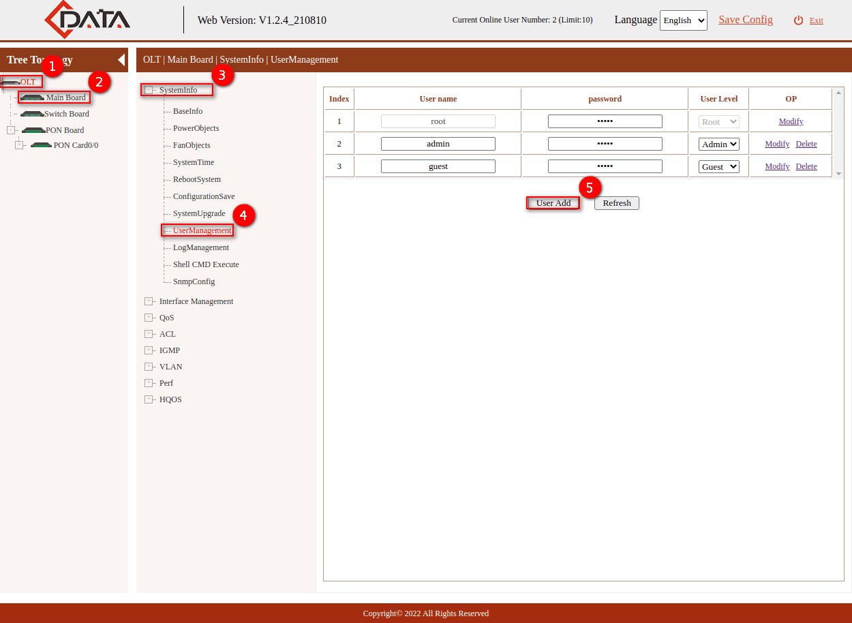Viewport: 852px width, 623px height.
Task: Open User Level dropdown for guest
Action: 718,166
